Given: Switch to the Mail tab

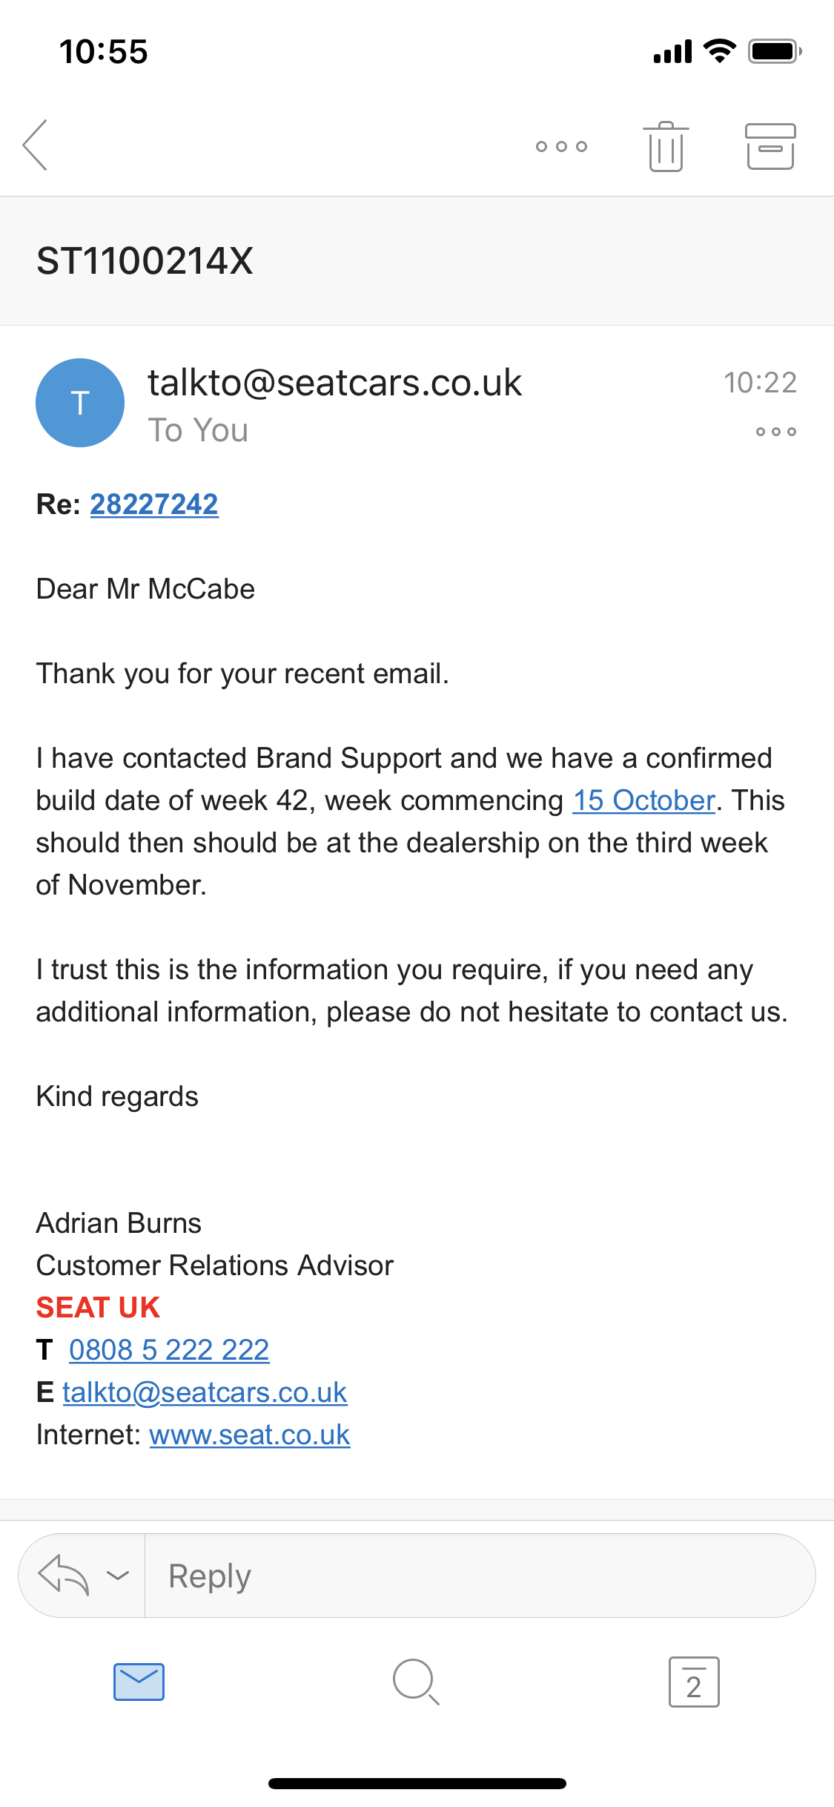Looking at the screenshot, I should click(139, 1681).
